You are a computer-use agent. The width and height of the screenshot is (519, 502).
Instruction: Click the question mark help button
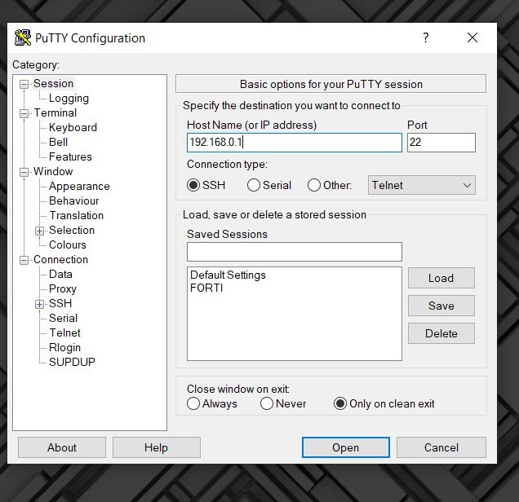pyautogui.click(x=426, y=37)
